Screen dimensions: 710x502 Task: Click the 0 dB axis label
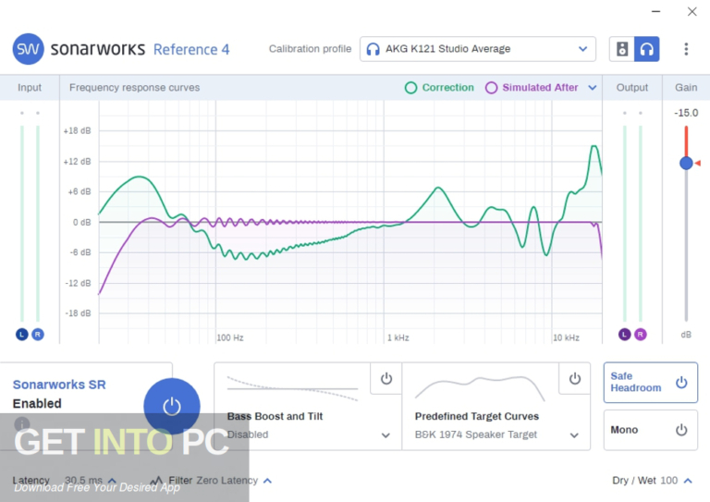tap(82, 222)
